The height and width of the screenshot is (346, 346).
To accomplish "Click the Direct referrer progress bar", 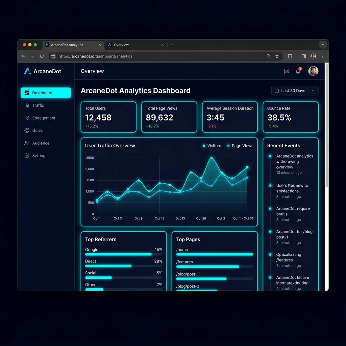I will [x=124, y=266].
